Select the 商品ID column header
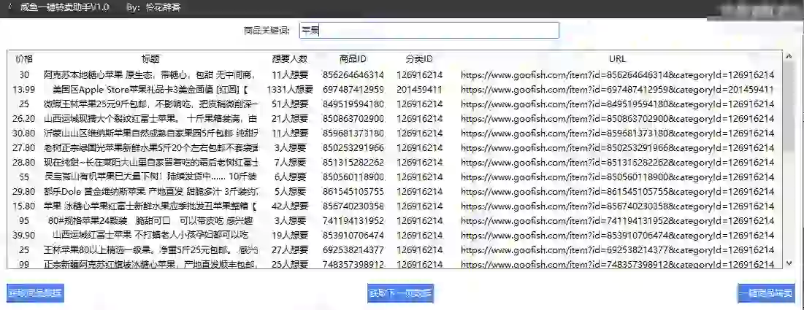 353,59
